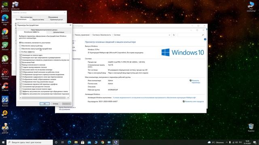This screenshot has height=145, width=259.
Task: Select the CCleaner desktop icon
Action: coord(5,87)
